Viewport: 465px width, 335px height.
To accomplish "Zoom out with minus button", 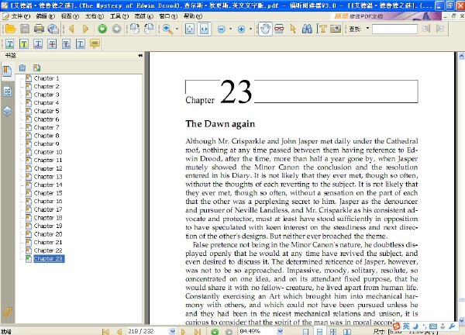I will 221,29.
